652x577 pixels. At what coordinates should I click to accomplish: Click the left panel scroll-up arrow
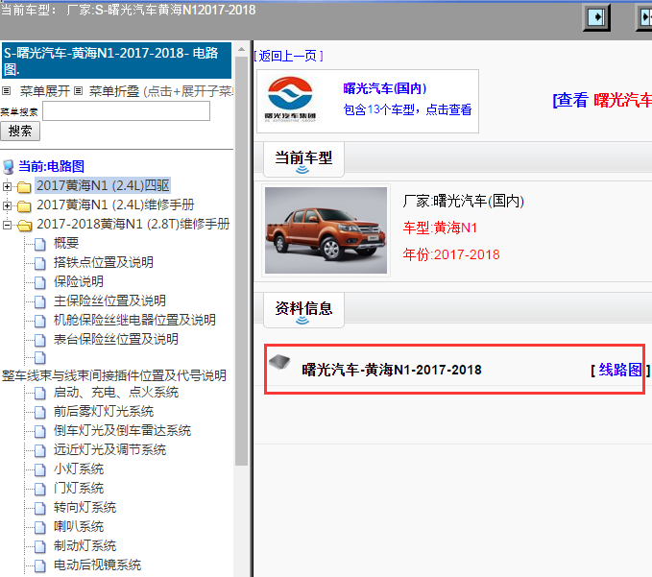point(241,49)
